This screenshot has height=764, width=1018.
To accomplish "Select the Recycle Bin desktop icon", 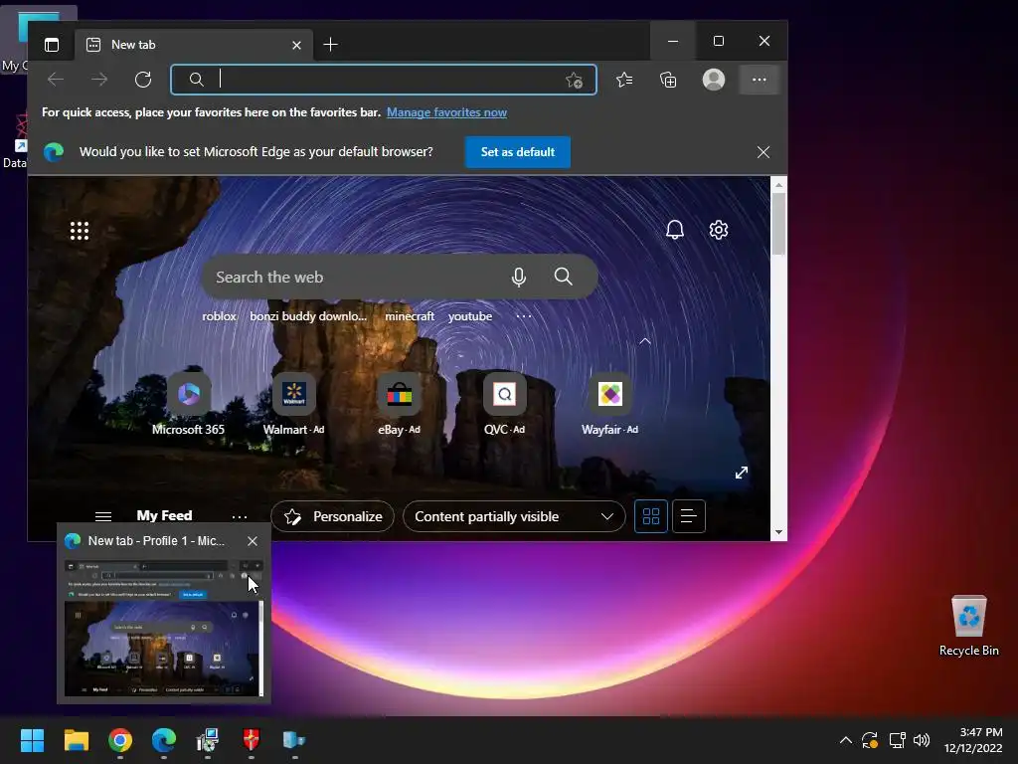I will (x=968, y=626).
